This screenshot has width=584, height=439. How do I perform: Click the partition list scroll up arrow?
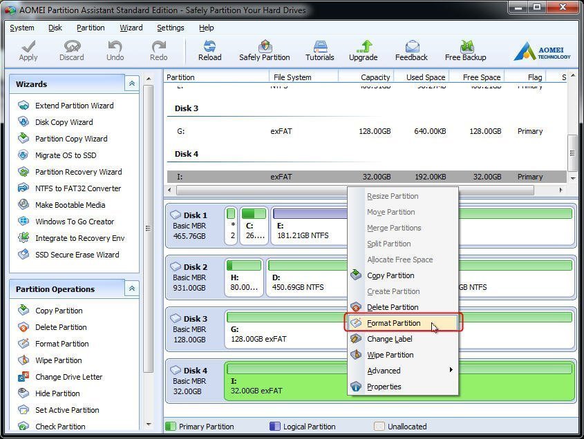572,76
